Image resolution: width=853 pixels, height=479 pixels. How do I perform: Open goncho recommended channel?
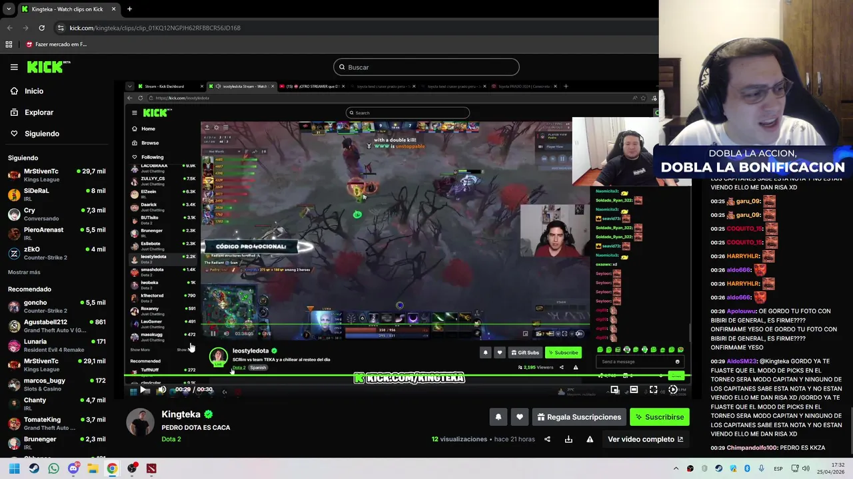57,306
